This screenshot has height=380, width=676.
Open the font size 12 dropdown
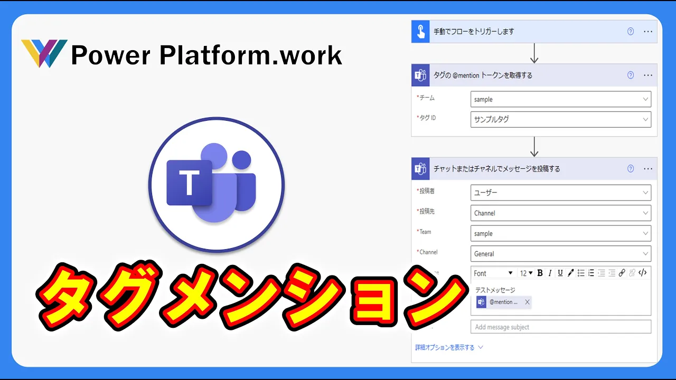click(526, 273)
